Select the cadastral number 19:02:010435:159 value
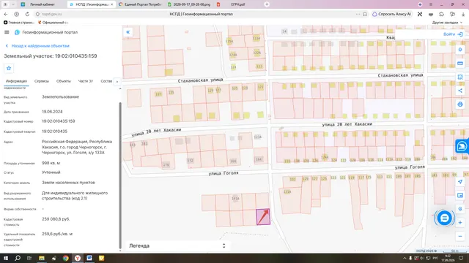 point(59,121)
